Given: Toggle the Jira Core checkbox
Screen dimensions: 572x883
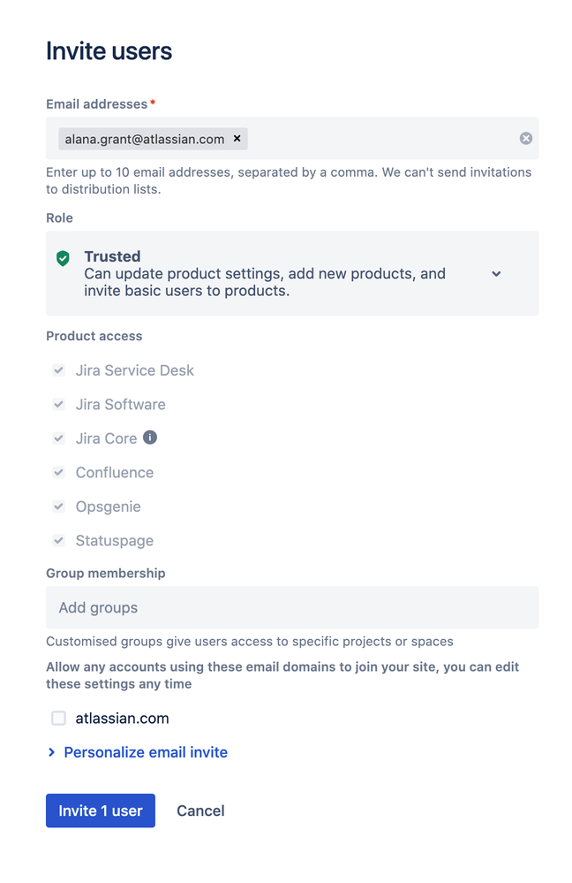Looking at the screenshot, I should [59, 438].
